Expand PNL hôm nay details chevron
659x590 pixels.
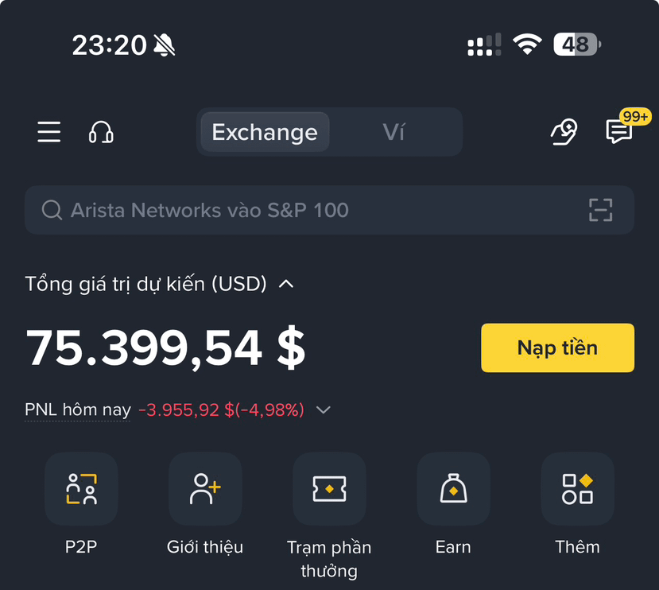tap(324, 410)
